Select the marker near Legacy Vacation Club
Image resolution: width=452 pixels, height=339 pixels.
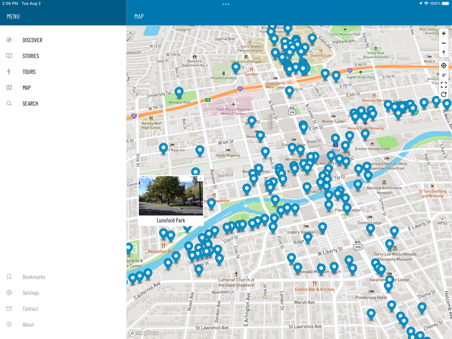[x=322, y=228]
